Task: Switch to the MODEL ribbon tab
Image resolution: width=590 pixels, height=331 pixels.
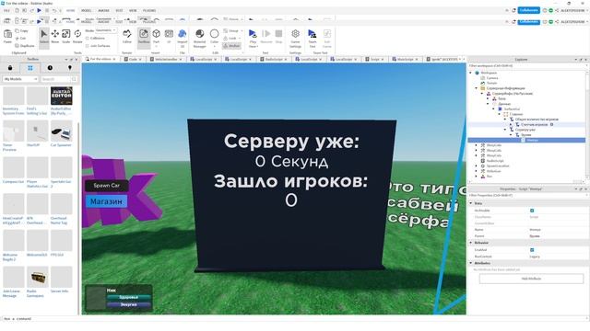Action: (x=86, y=10)
